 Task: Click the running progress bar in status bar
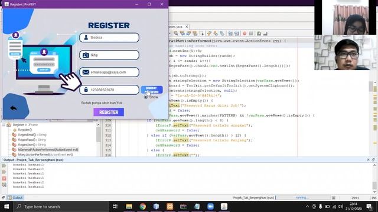point(303,198)
